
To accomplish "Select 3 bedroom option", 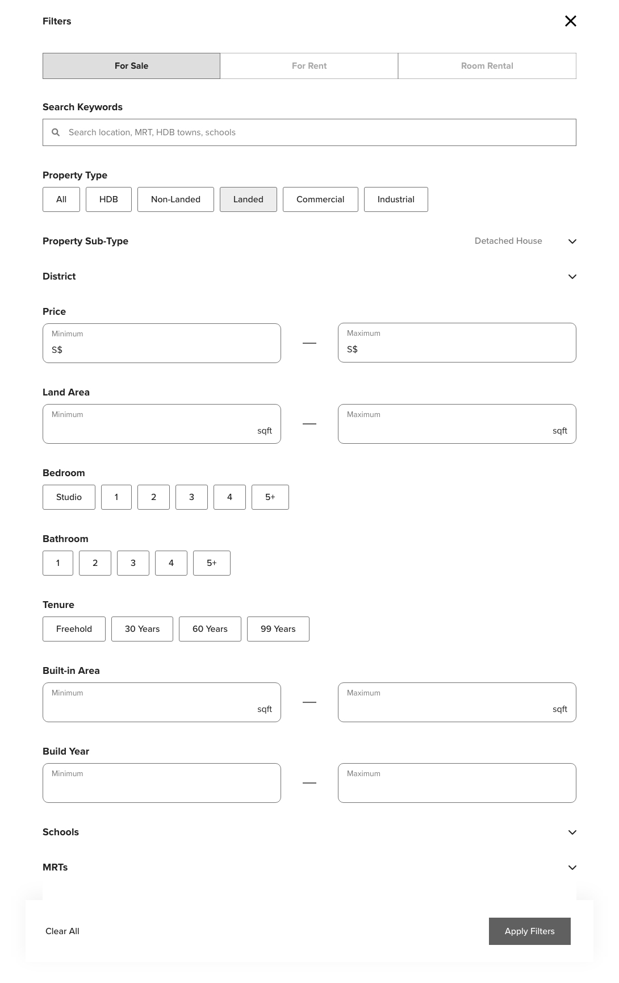I will coord(191,497).
